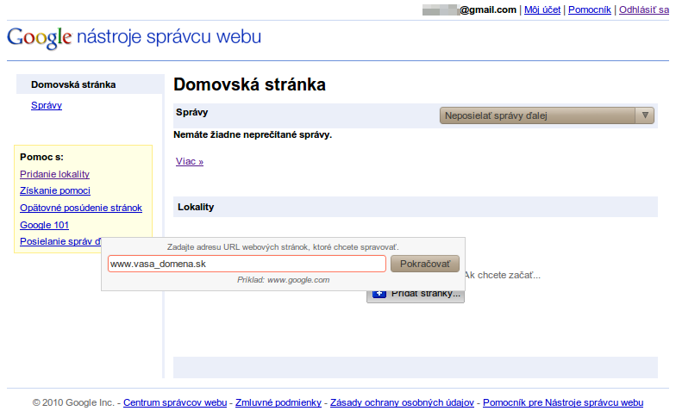Click the nástroje správcu webu title
Image resolution: width=676 pixels, height=411 pixels.
click(169, 36)
